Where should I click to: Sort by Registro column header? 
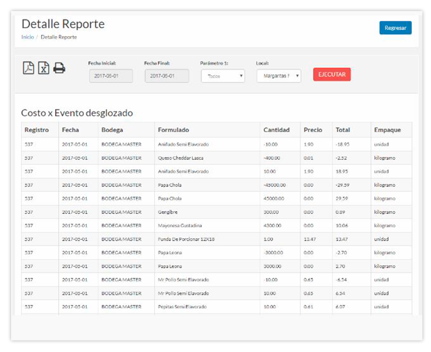tap(37, 130)
